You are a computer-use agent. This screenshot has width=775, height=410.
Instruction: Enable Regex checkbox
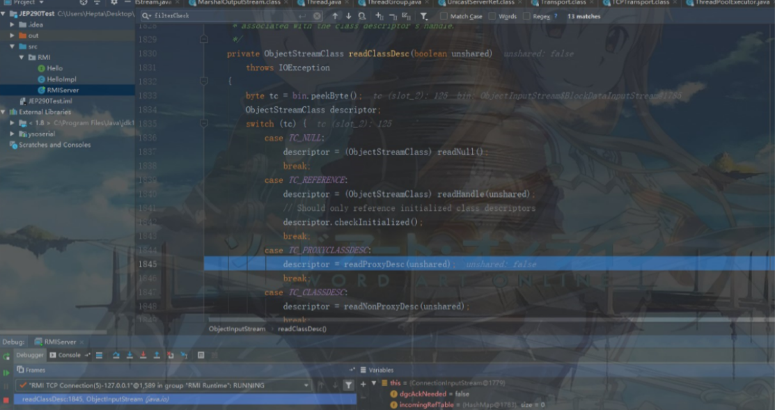click(x=526, y=16)
